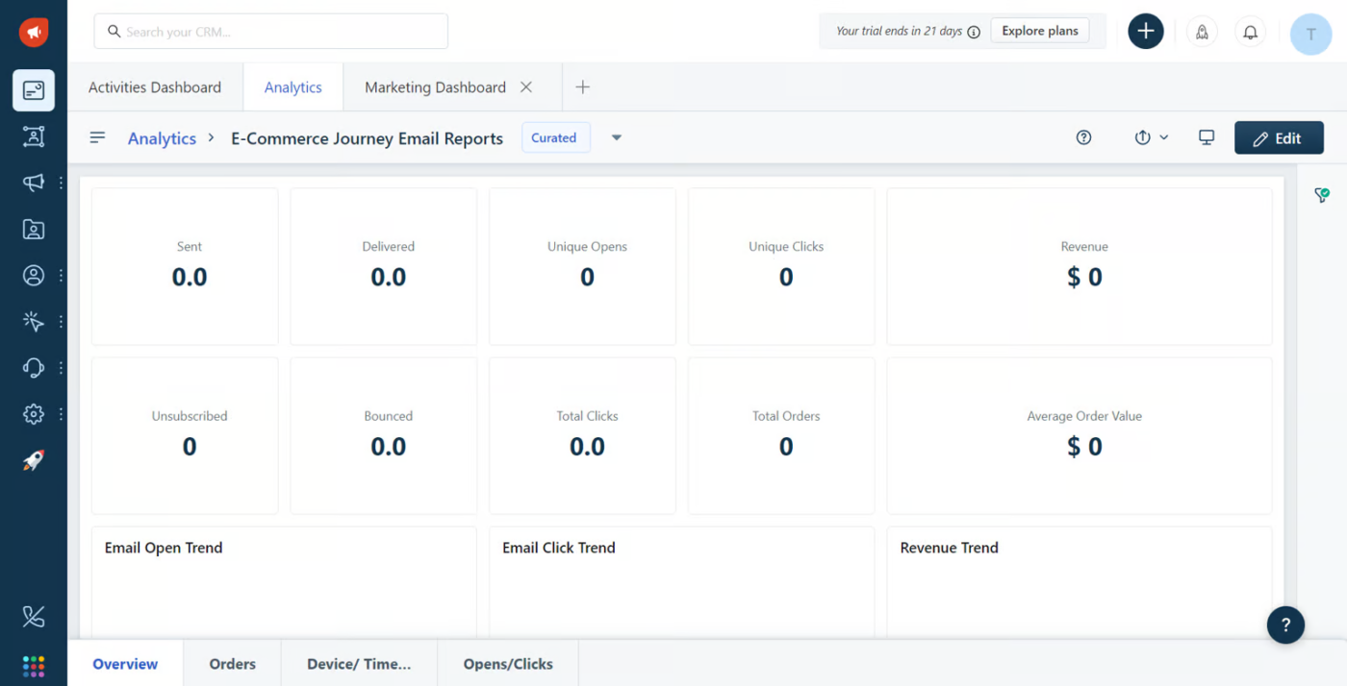Screen dimensions: 1347x686
Task: Click the Search your CRM field
Action: [270, 32]
